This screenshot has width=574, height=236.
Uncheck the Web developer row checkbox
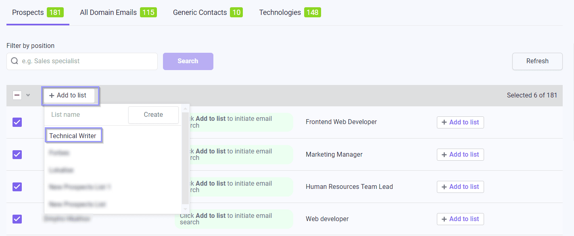pyautogui.click(x=17, y=219)
